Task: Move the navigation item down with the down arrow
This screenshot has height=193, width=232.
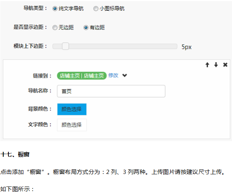Action: pos(216,65)
